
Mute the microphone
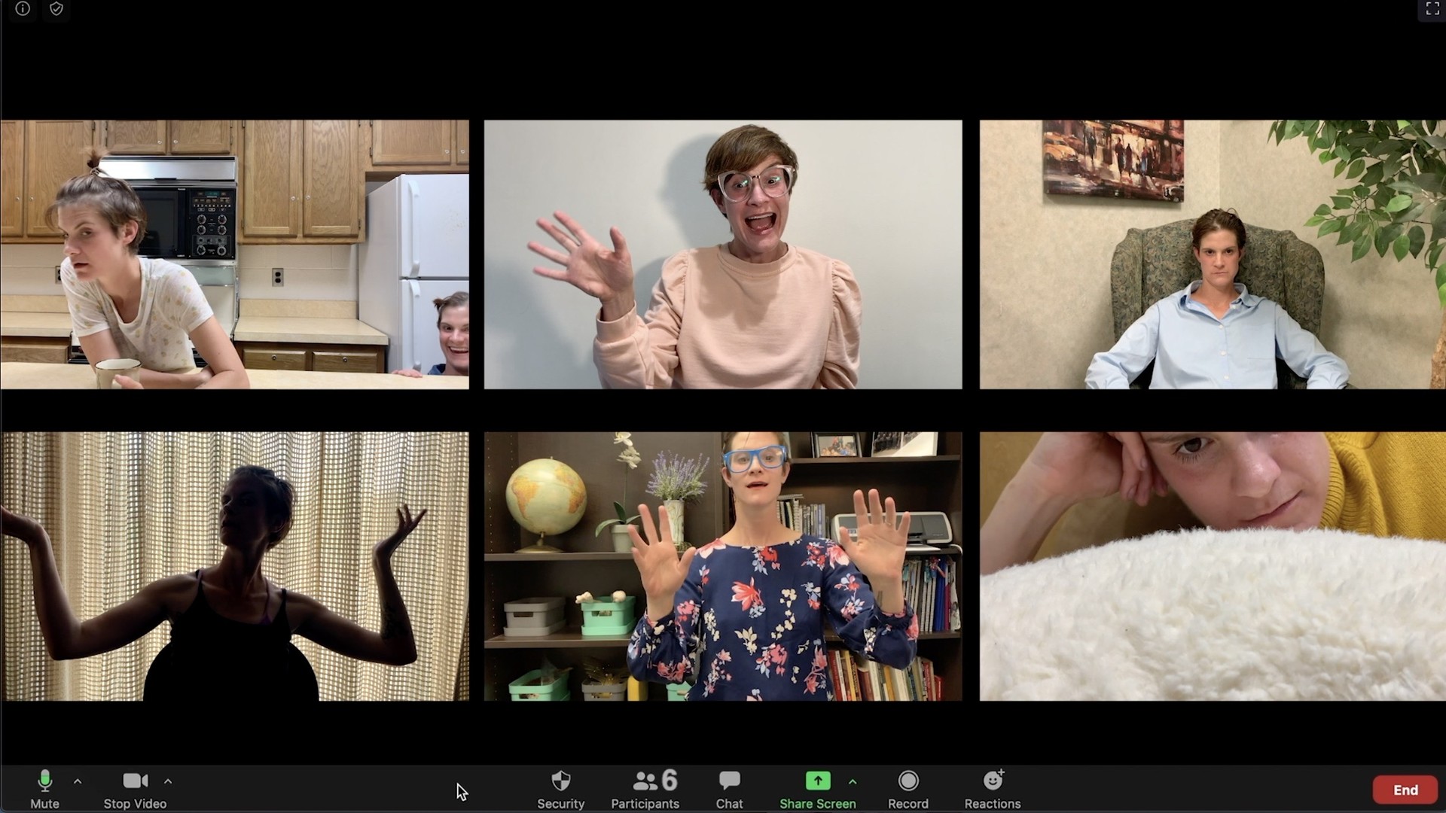(44, 790)
